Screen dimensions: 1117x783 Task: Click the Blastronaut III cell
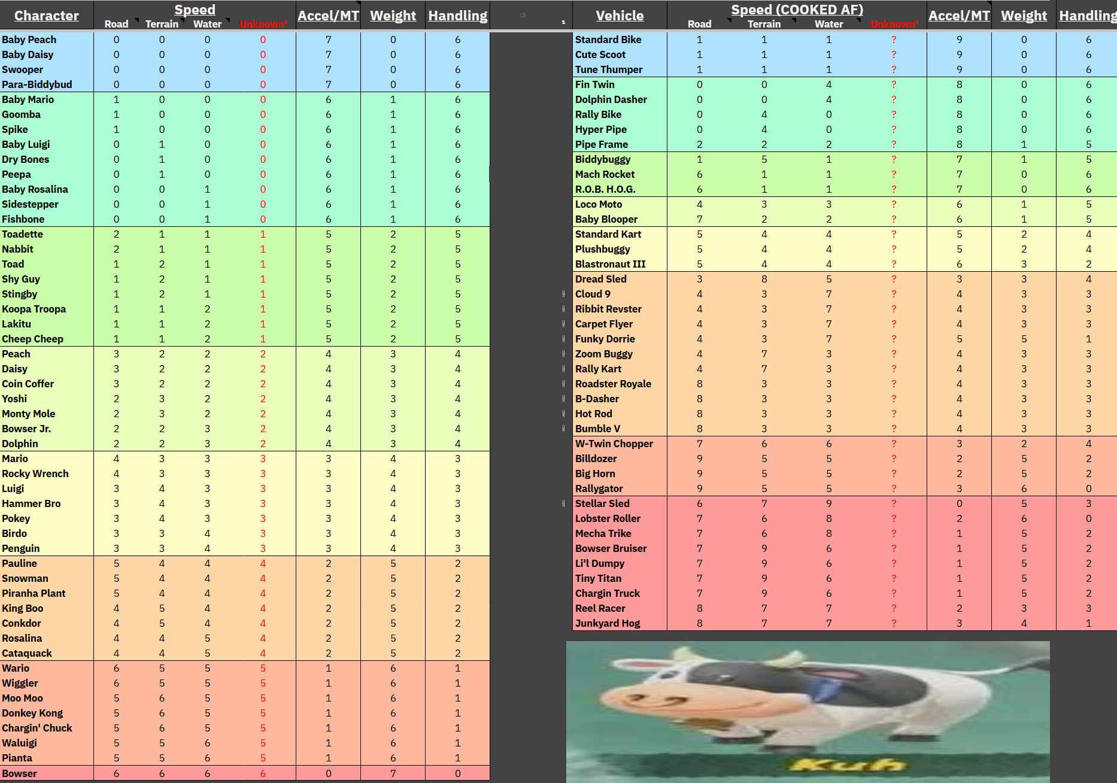pos(620,264)
